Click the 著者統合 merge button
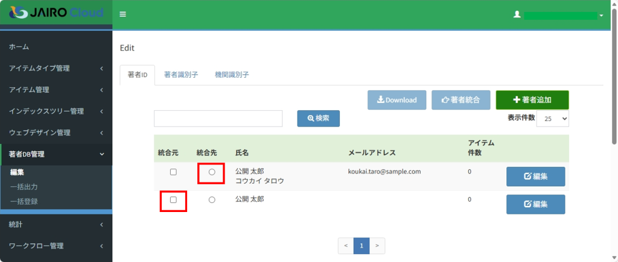 coord(460,100)
